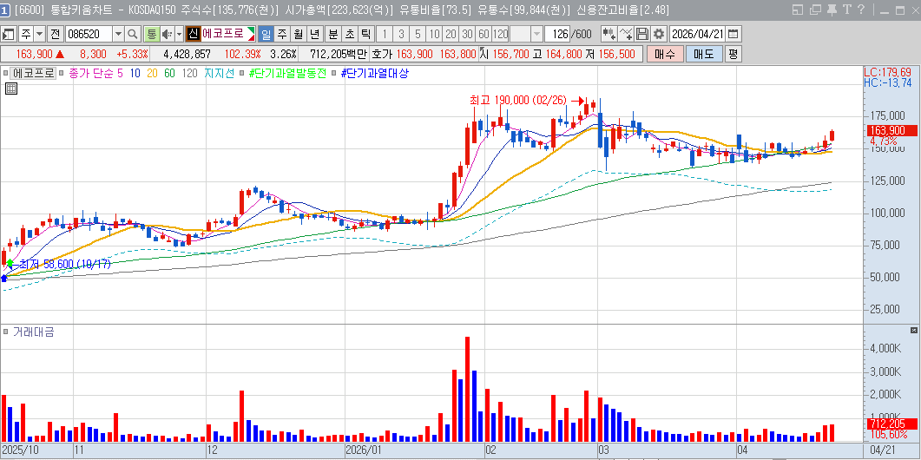The height and width of the screenshot is (460, 921).
Task: Open the calendar date picker icon
Action: click(x=734, y=34)
